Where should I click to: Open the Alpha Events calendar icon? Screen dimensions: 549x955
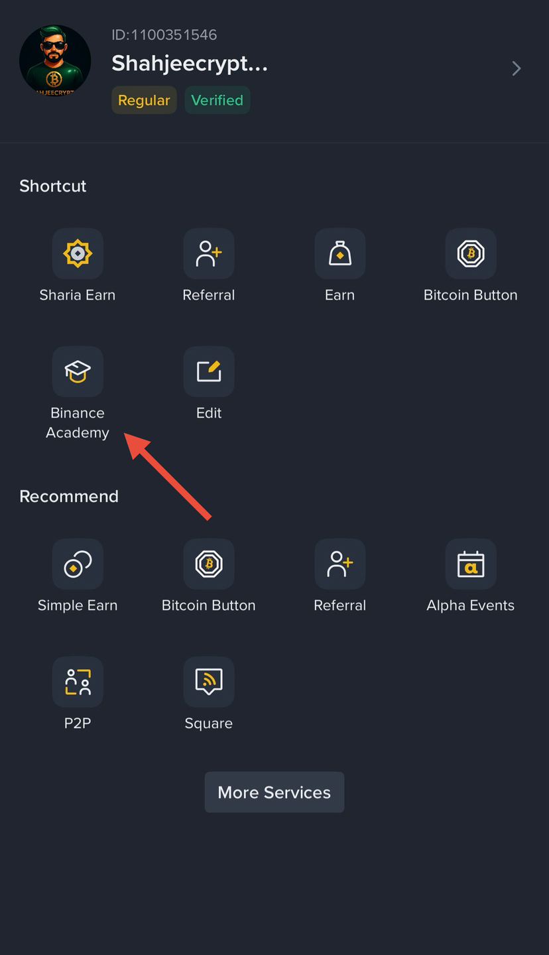[471, 564]
